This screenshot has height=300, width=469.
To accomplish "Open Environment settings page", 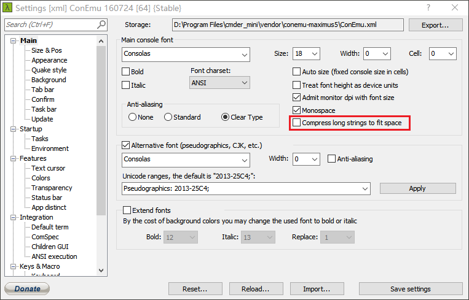I will (x=50, y=148).
